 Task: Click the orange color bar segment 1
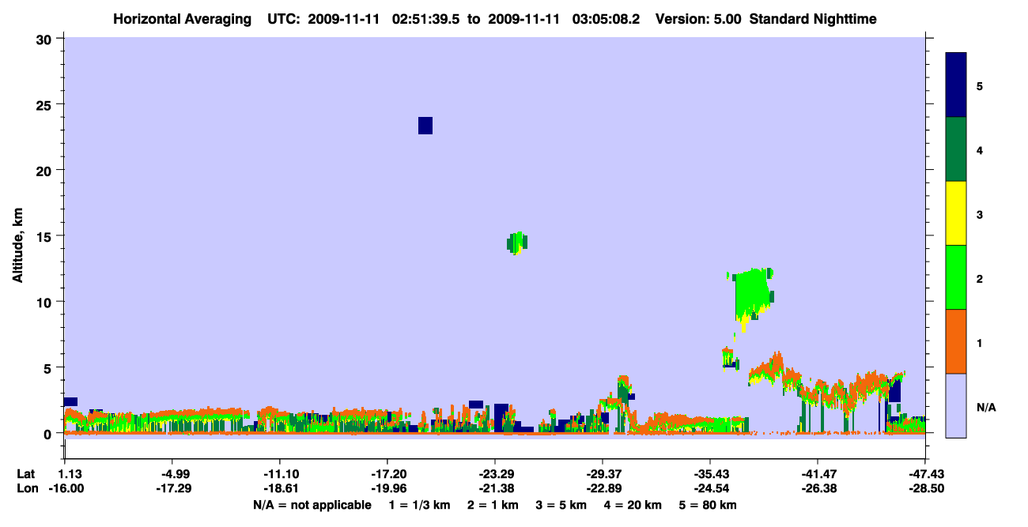pos(956,341)
